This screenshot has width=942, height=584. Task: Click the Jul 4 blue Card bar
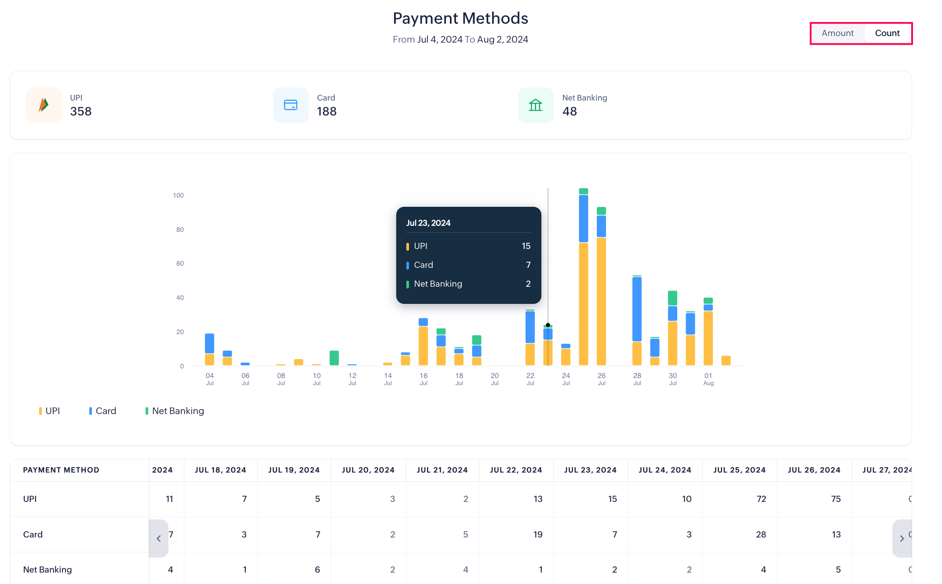pyautogui.click(x=209, y=343)
